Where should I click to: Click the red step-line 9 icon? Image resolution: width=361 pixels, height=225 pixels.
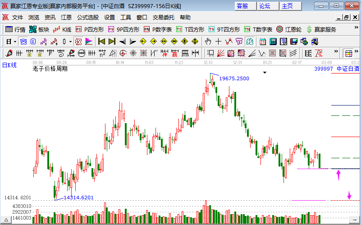(x=54, y=41)
